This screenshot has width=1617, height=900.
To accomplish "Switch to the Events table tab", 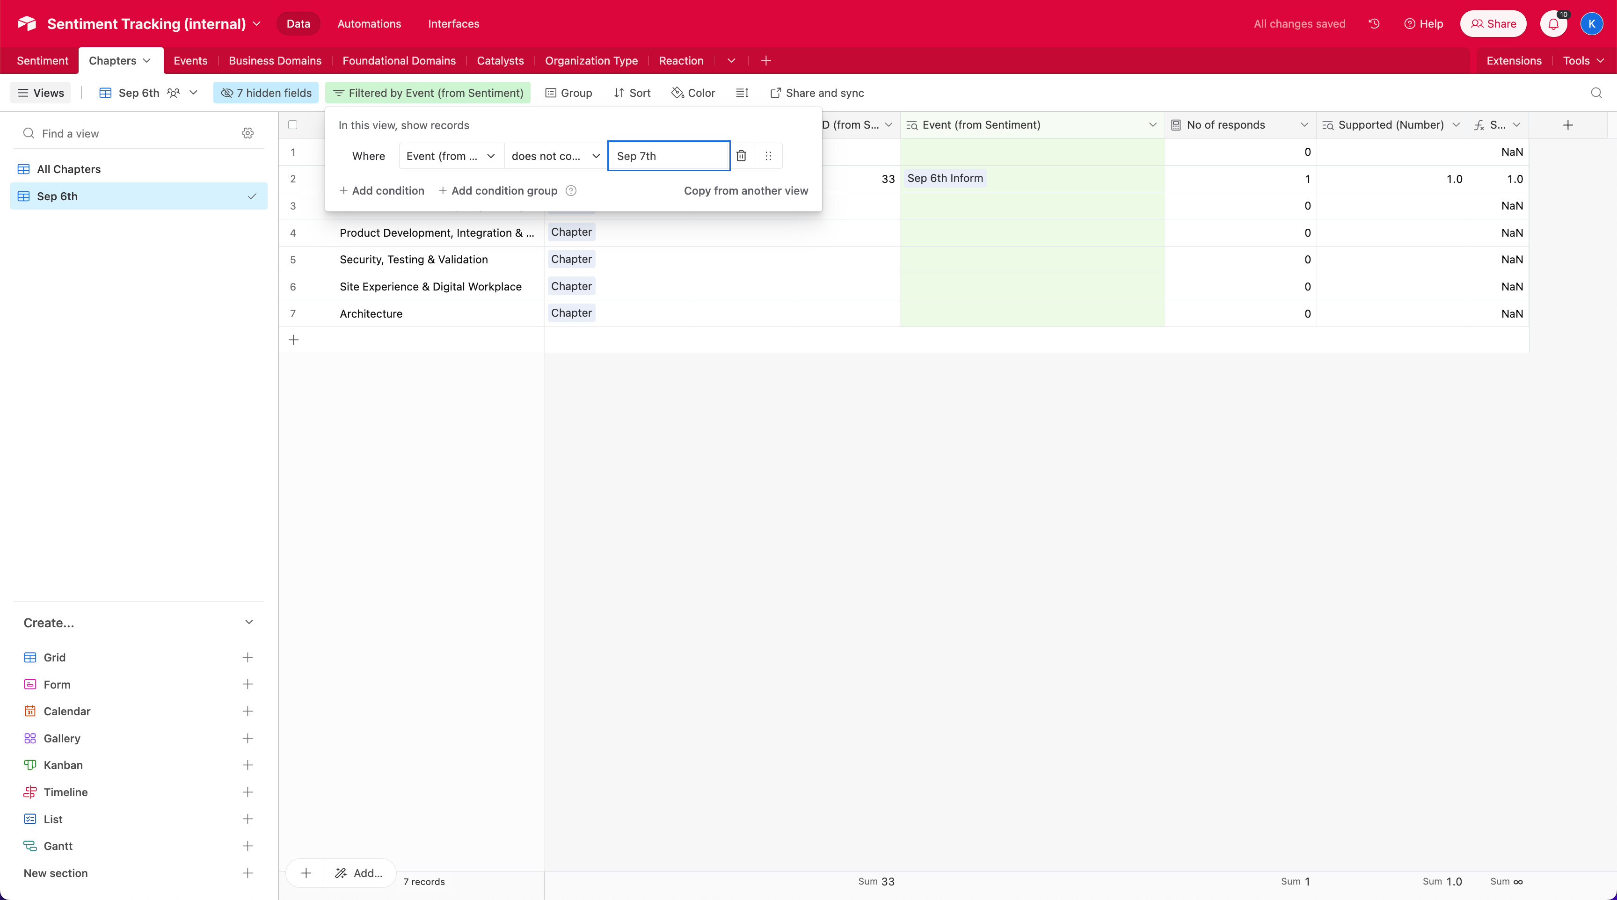I will [x=190, y=61].
